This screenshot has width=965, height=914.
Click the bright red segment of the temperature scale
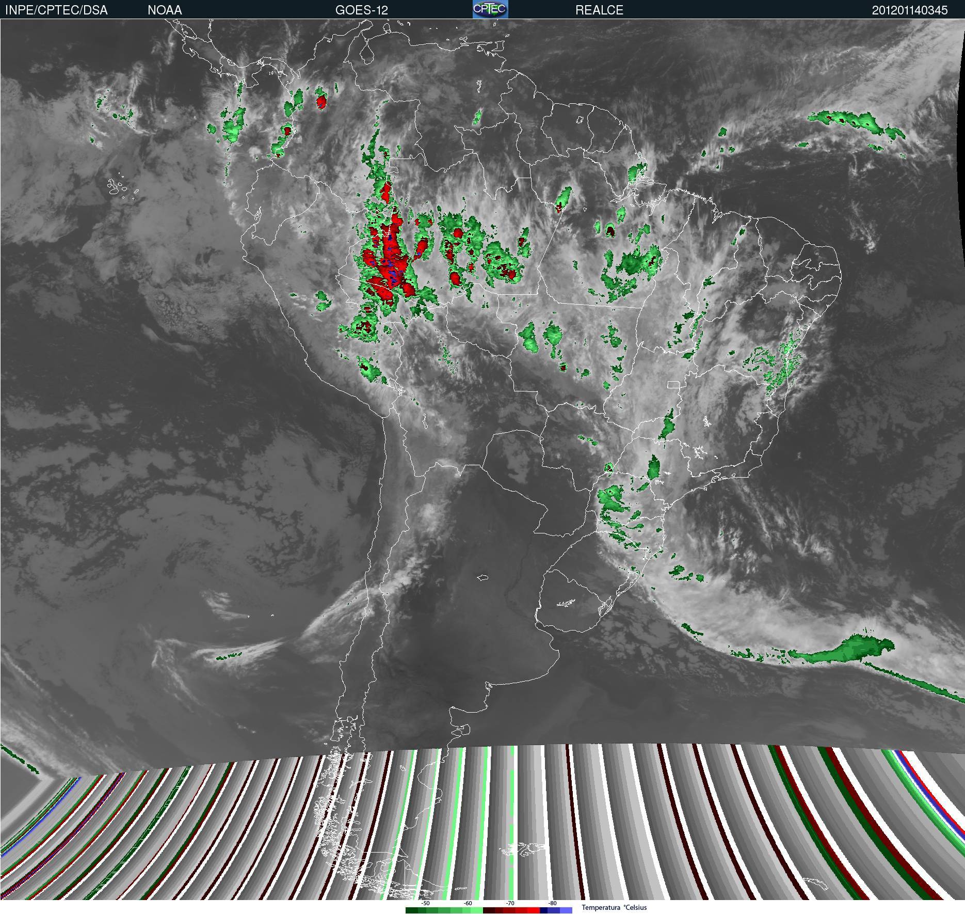click(x=534, y=910)
